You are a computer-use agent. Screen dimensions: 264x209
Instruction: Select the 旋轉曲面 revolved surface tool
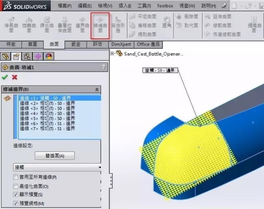(29, 25)
